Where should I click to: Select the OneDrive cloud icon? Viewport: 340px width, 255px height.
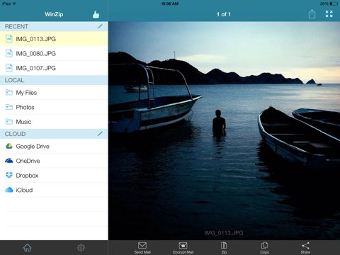tap(9, 161)
